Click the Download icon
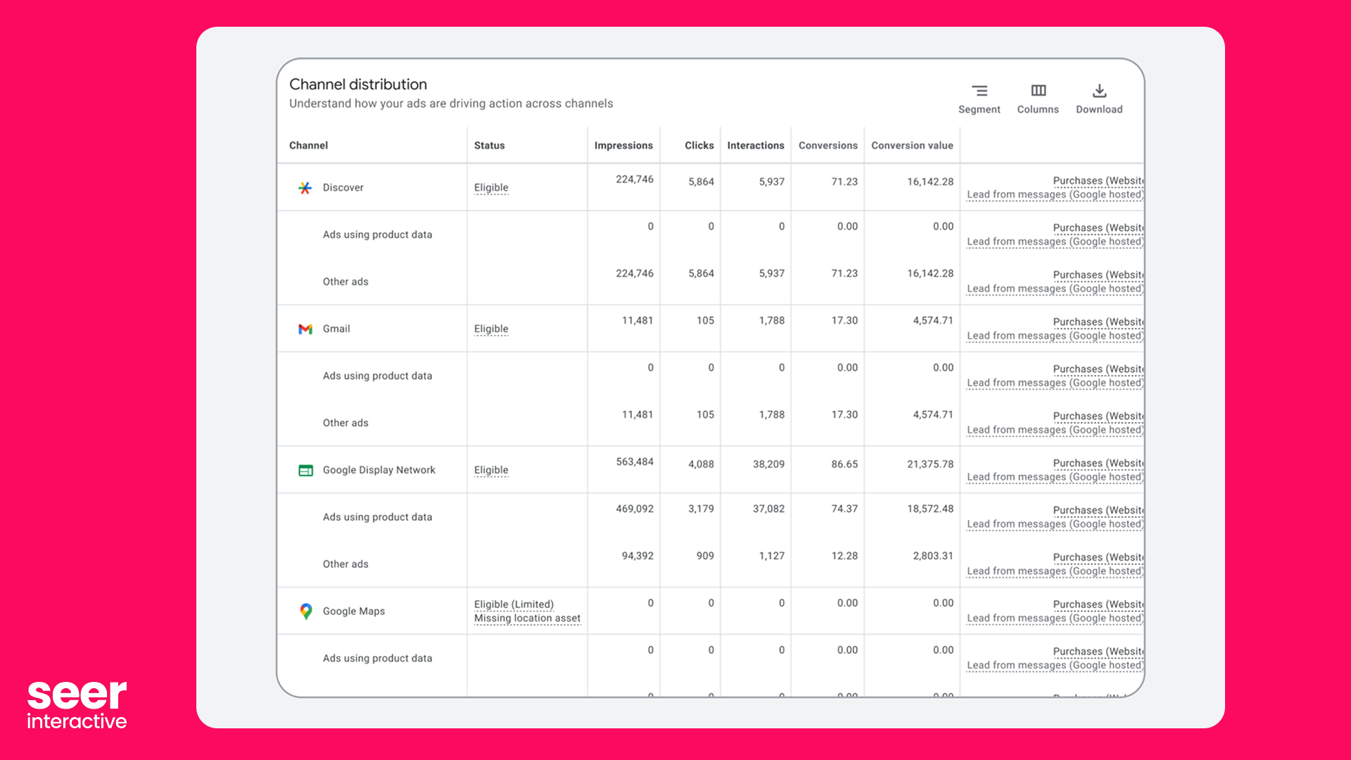 coord(1099,91)
